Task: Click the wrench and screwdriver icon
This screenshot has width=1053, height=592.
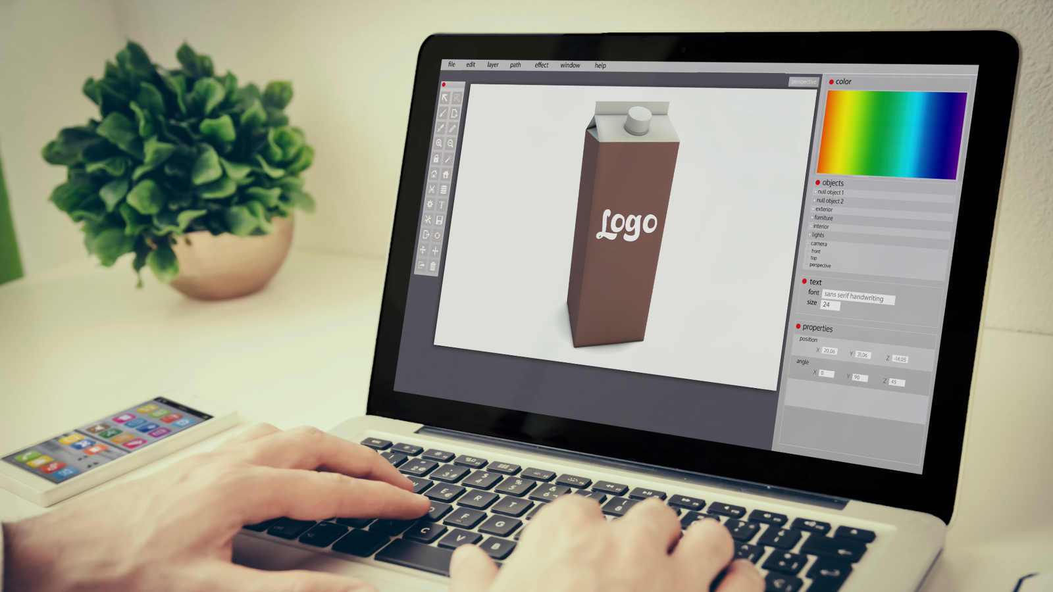Action: tap(428, 220)
